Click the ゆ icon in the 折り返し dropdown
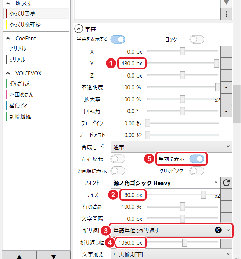The image size is (241, 259). click(x=218, y=230)
